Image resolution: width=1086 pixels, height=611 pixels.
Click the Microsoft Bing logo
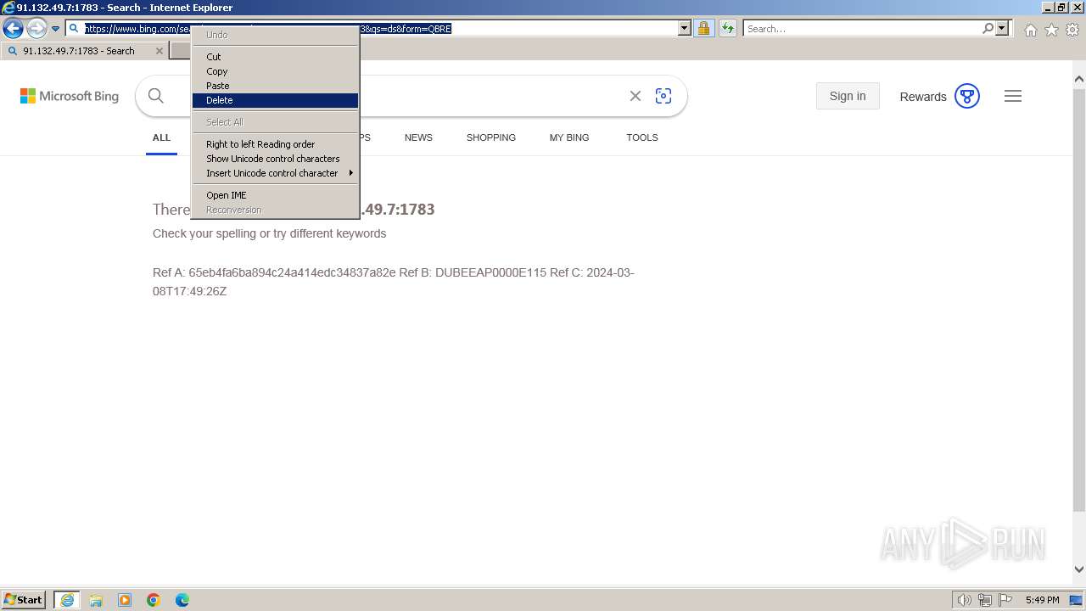pyautogui.click(x=70, y=96)
